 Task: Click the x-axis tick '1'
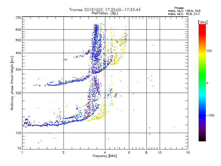(22, 152)
